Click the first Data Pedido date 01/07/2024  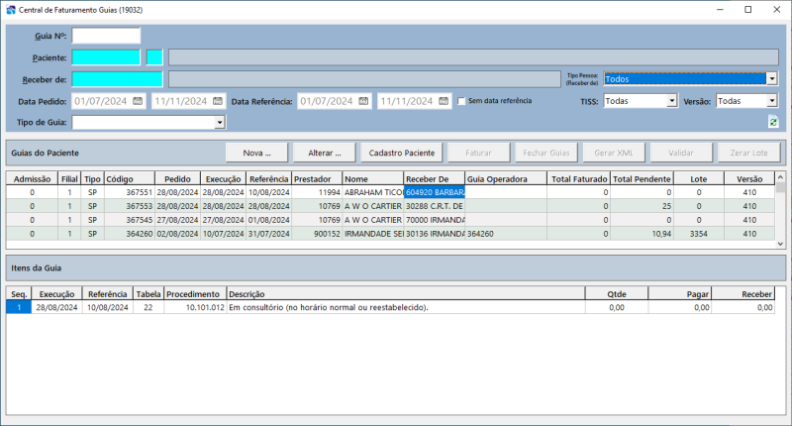(x=101, y=101)
